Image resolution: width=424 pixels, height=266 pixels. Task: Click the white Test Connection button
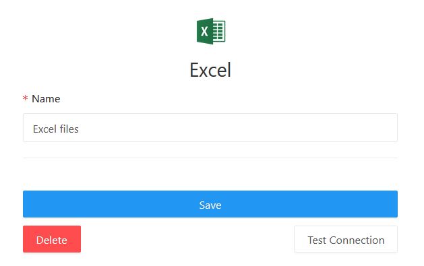[x=346, y=239]
